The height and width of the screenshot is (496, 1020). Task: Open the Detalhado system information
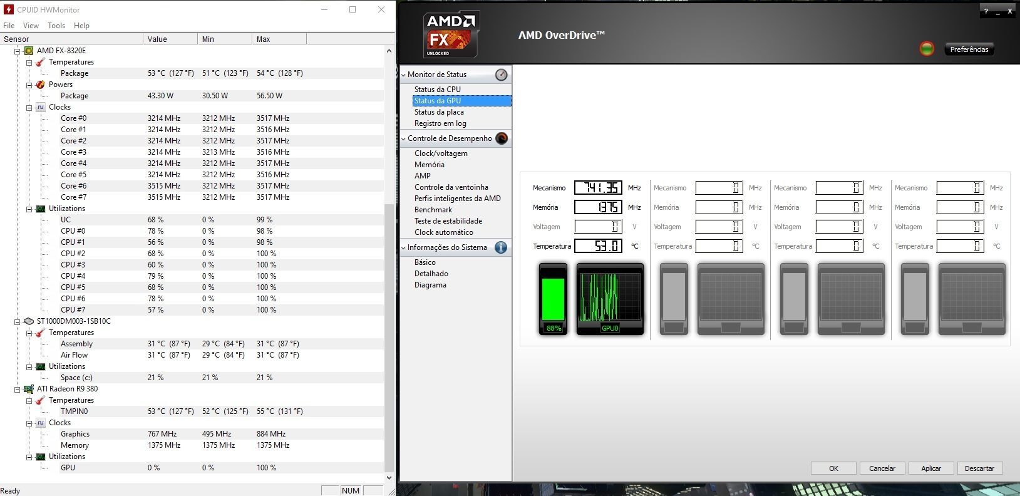[x=431, y=274]
